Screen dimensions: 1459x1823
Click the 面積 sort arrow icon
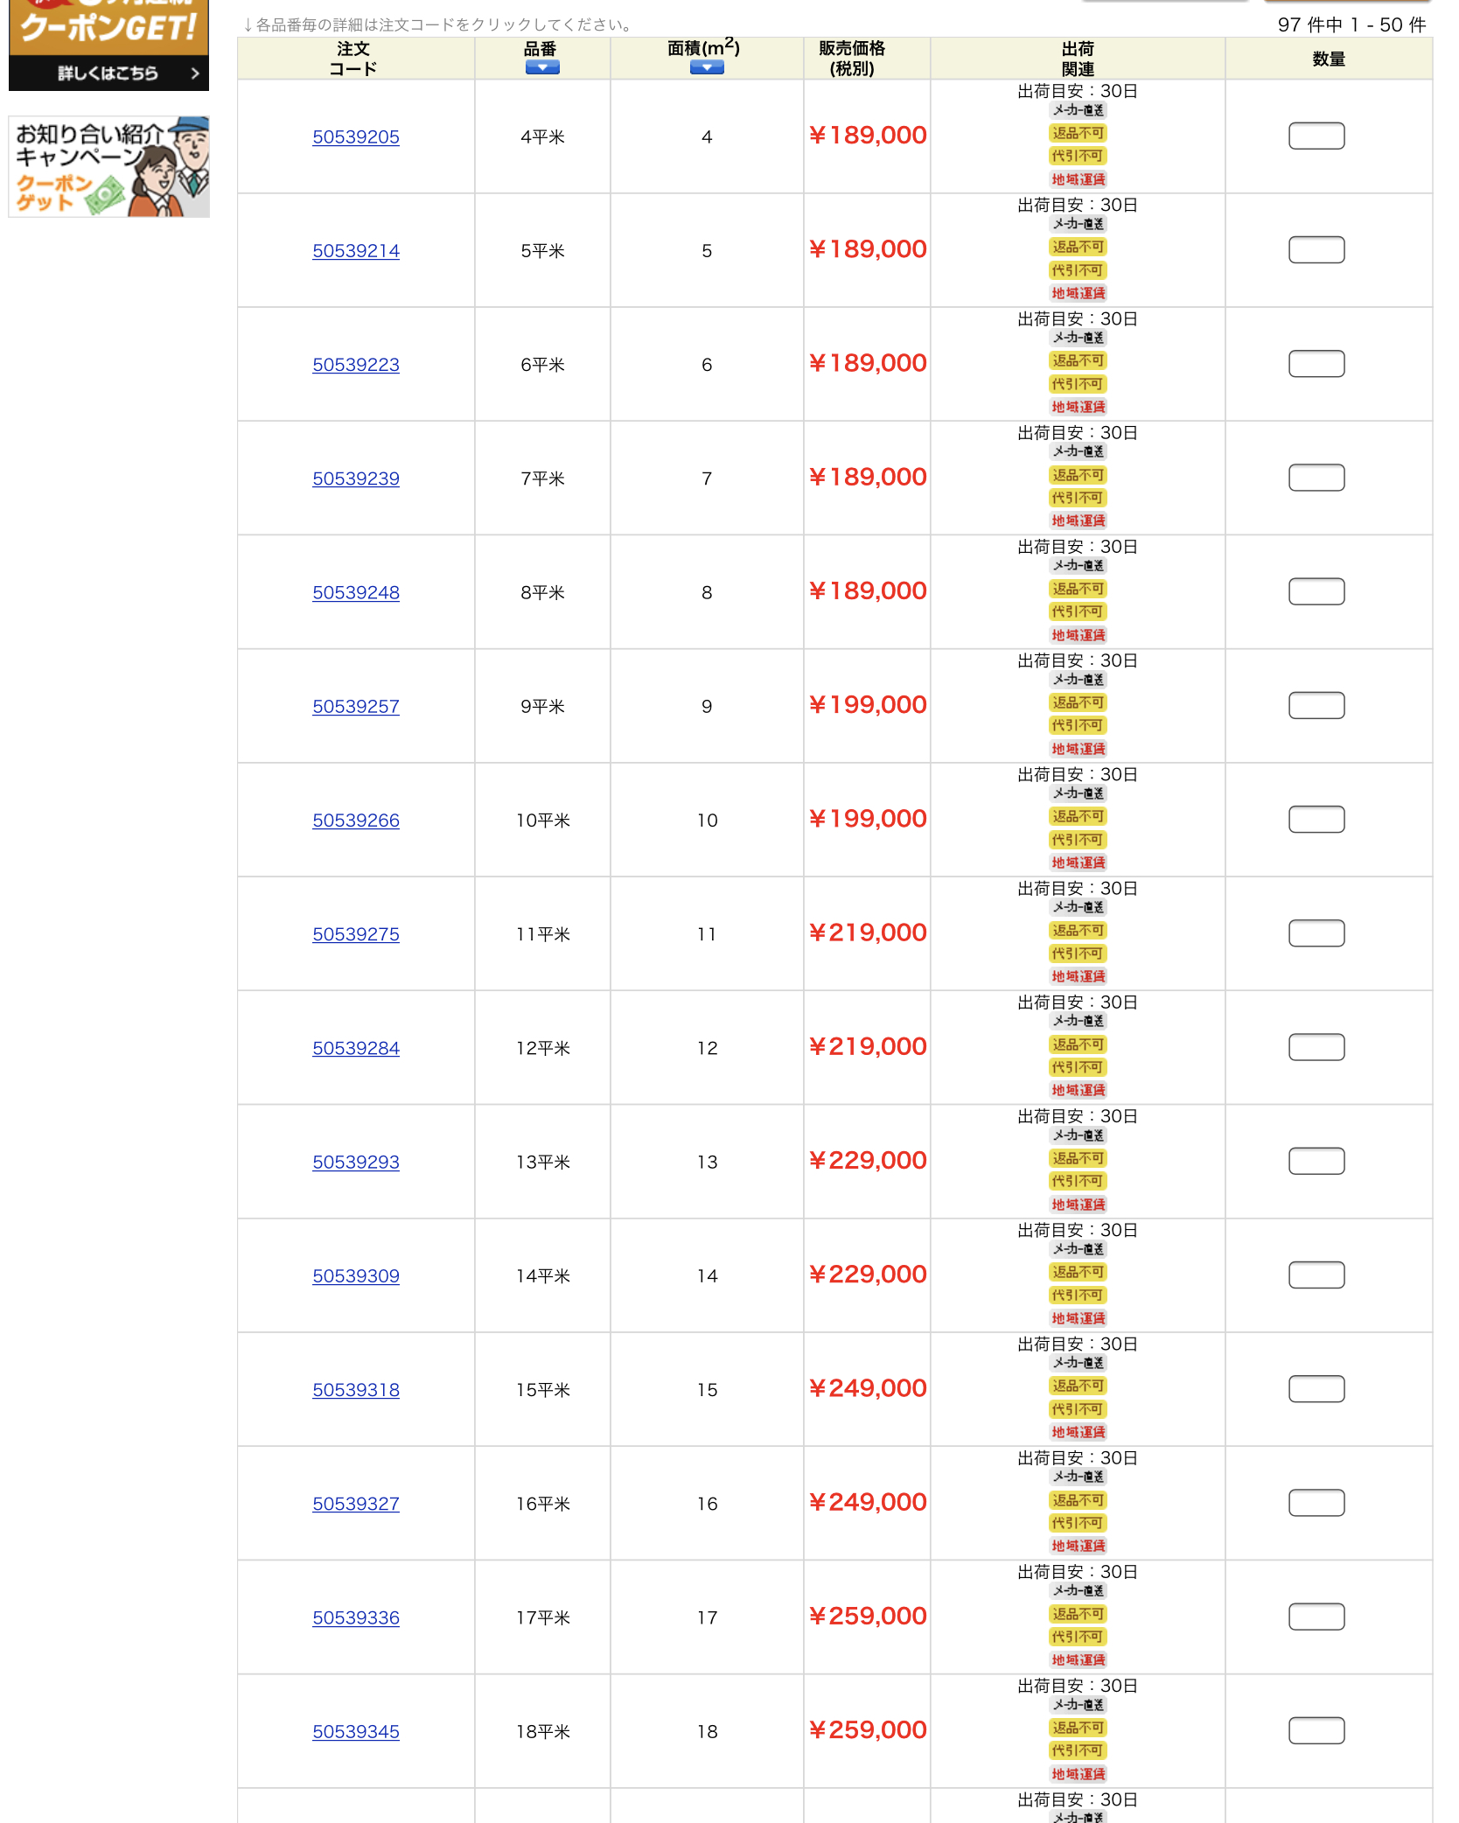click(707, 68)
